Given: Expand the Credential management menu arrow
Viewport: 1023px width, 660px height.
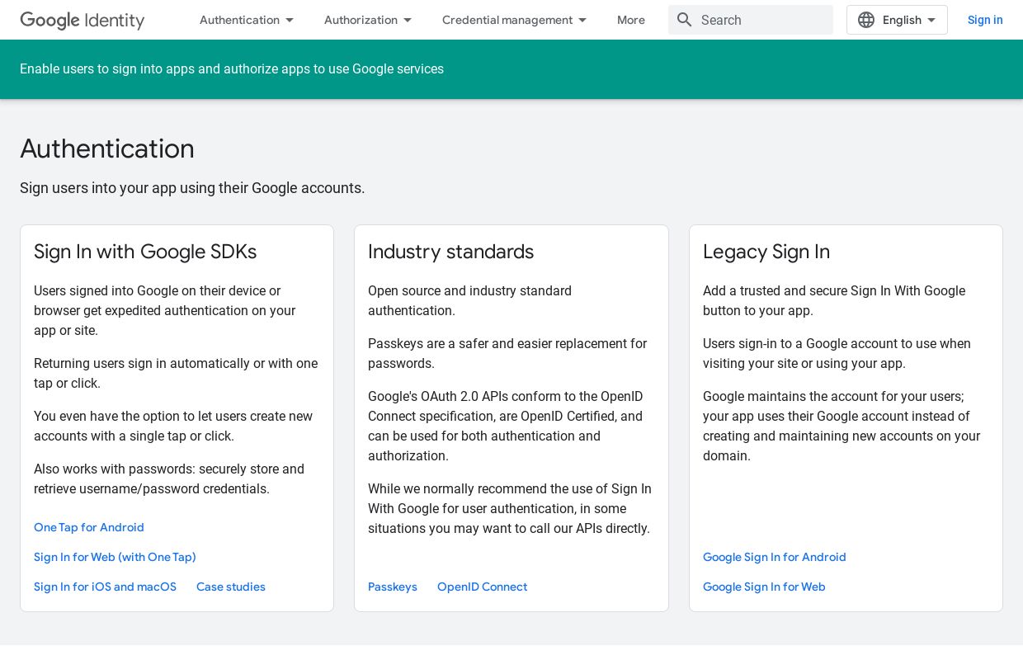Looking at the screenshot, I should pos(582,20).
